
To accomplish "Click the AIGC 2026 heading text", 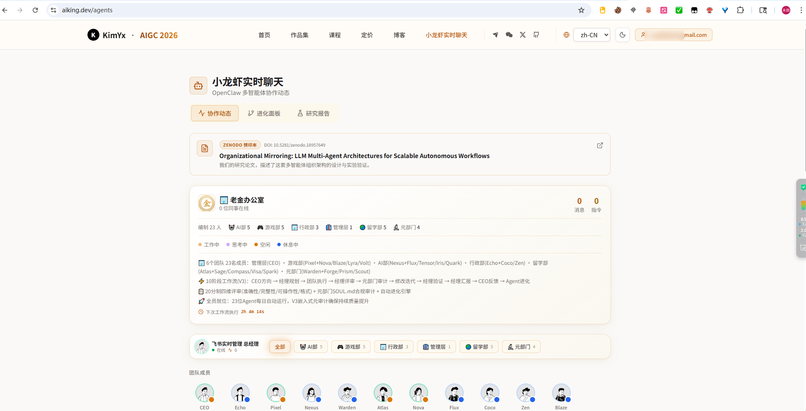I will 159,35.
